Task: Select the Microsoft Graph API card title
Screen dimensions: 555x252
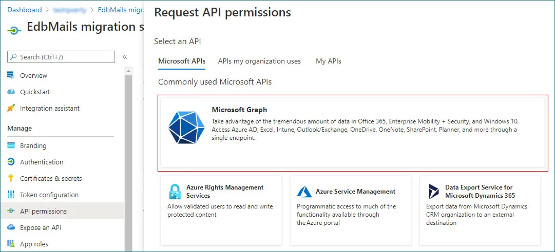Action: coord(239,110)
